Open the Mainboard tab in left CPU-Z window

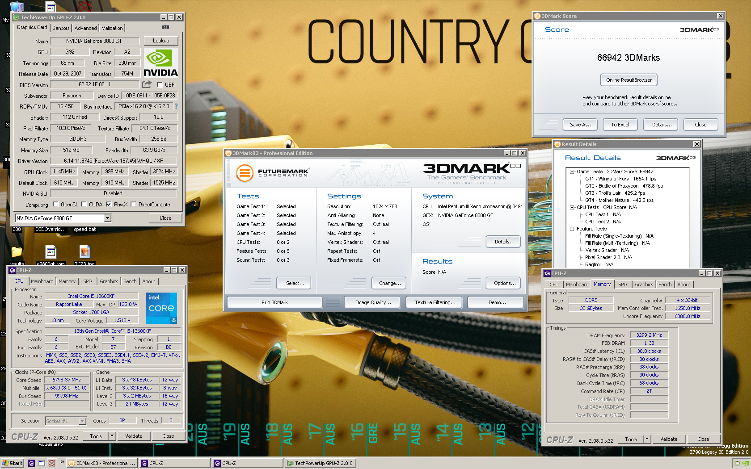click(42, 281)
